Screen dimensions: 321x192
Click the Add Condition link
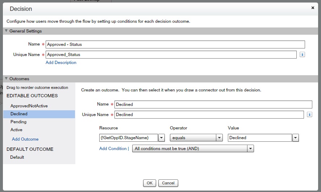[x=113, y=149]
